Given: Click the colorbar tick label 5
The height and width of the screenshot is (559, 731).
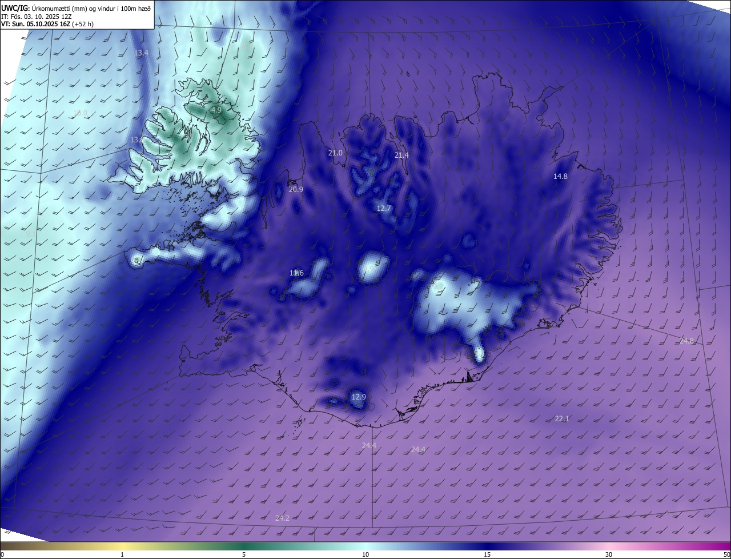Looking at the screenshot, I should coord(244,555).
